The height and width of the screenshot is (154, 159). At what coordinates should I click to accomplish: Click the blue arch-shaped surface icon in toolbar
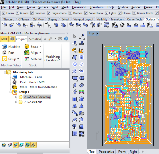pyautogui.click(x=99, y=25)
